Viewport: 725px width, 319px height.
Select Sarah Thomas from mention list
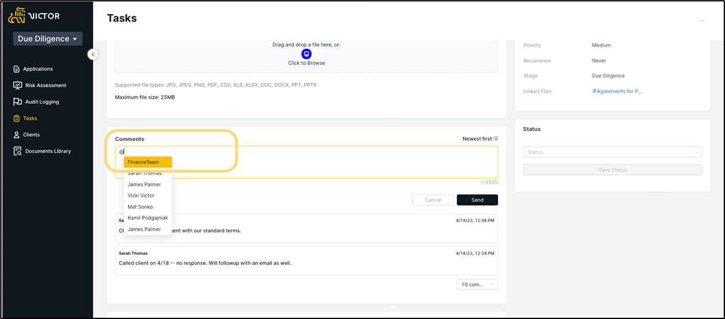pyautogui.click(x=148, y=173)
